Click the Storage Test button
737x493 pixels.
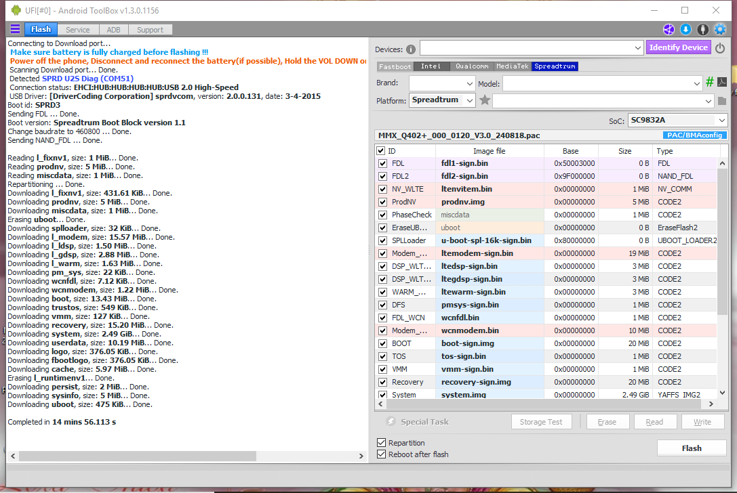541,422
